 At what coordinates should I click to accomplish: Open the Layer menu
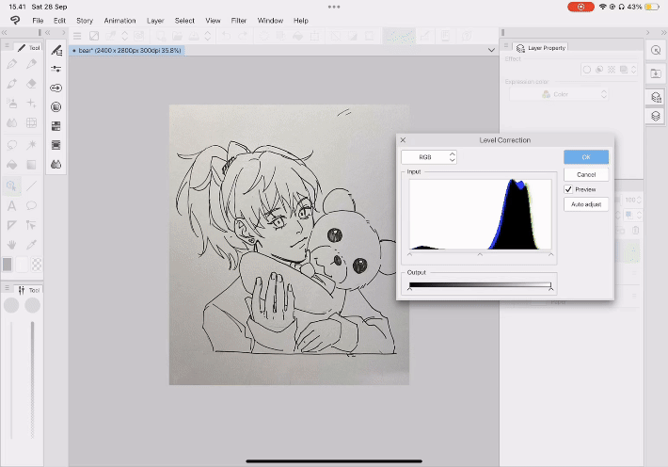click(155, 20)
